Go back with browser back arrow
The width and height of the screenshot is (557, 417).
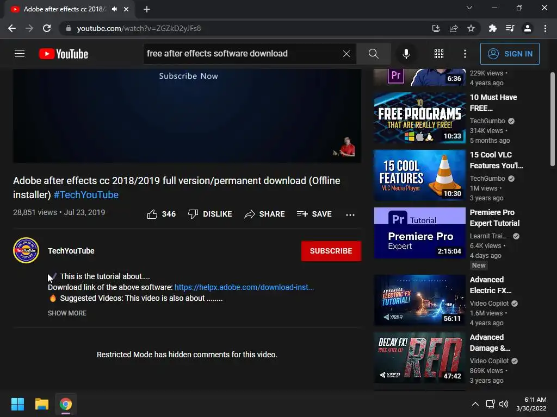pyautogui.click(x=12, y=28)
